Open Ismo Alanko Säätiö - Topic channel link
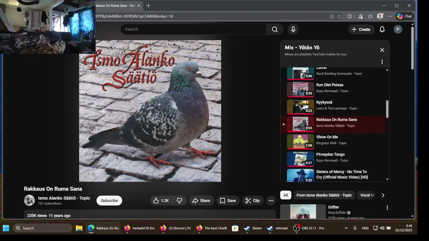Viewport: 429px width, 241px height. tap(64, 198)
